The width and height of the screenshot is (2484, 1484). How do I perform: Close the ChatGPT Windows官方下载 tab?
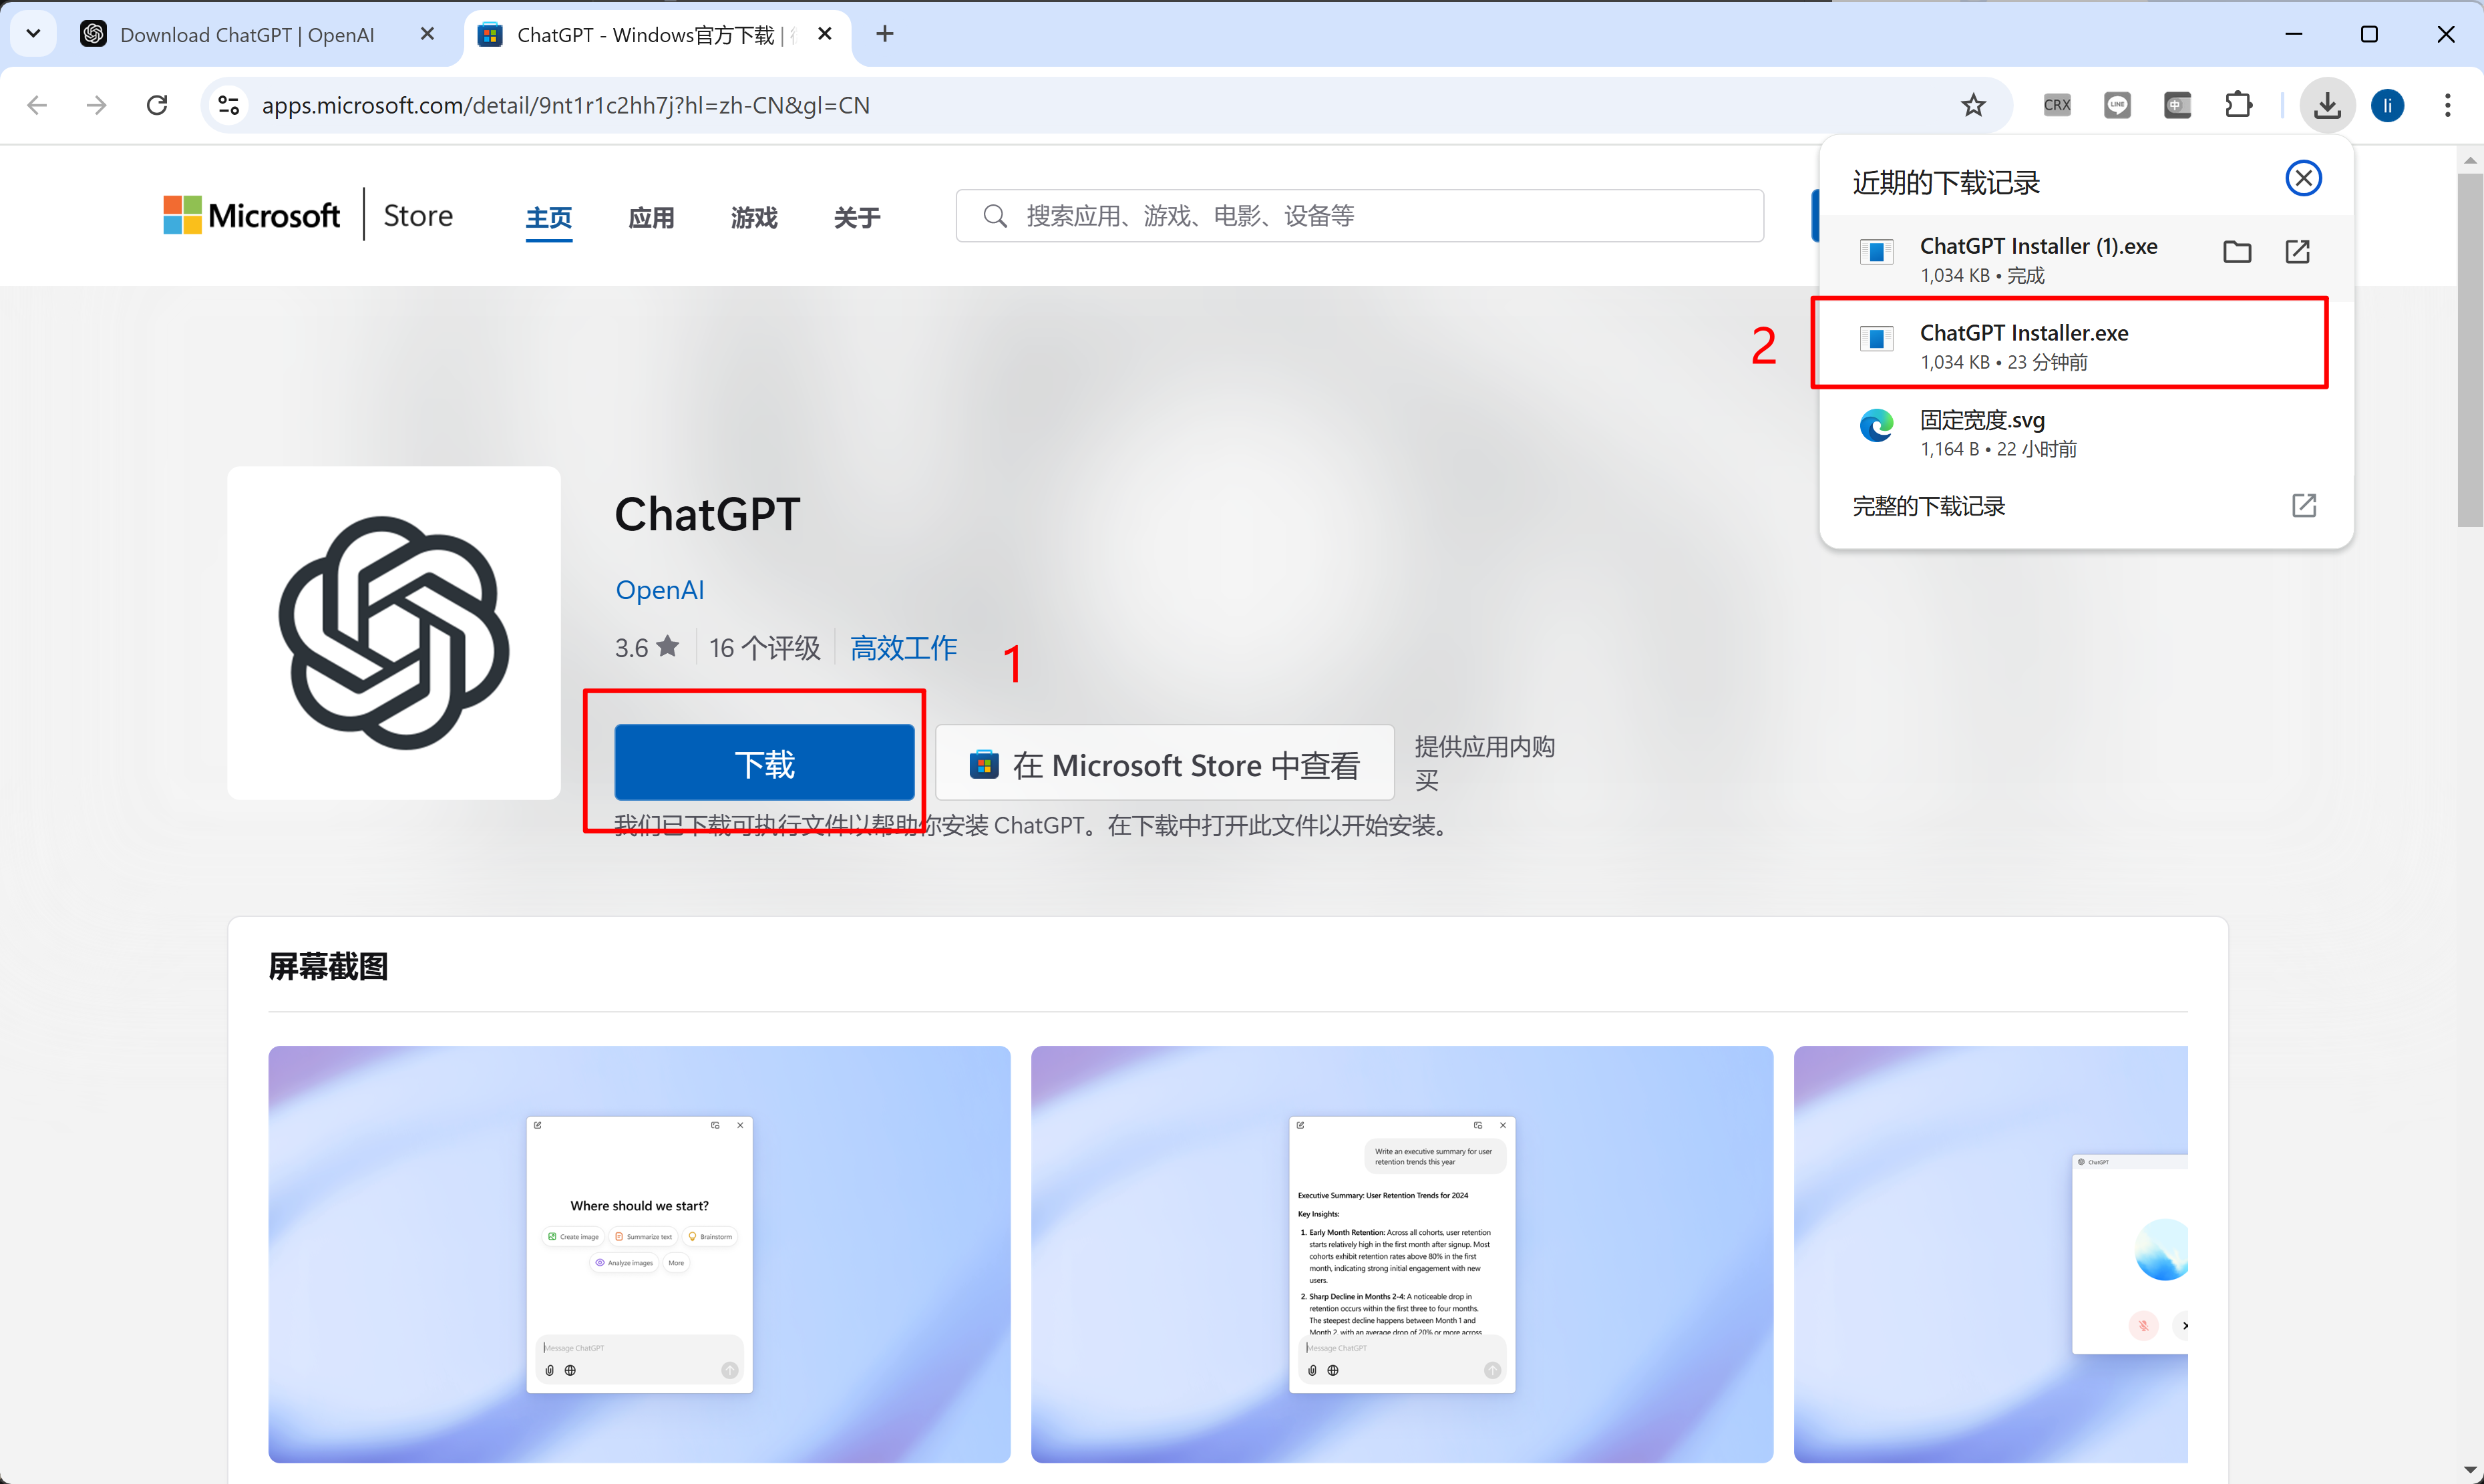coord(825,34)
